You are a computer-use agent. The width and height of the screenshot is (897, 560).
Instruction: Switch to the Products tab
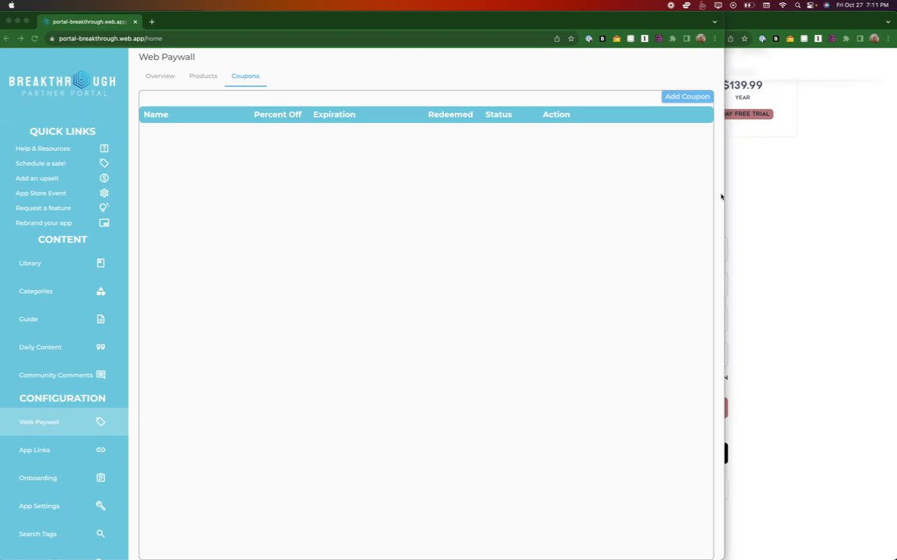click(203, 76)
